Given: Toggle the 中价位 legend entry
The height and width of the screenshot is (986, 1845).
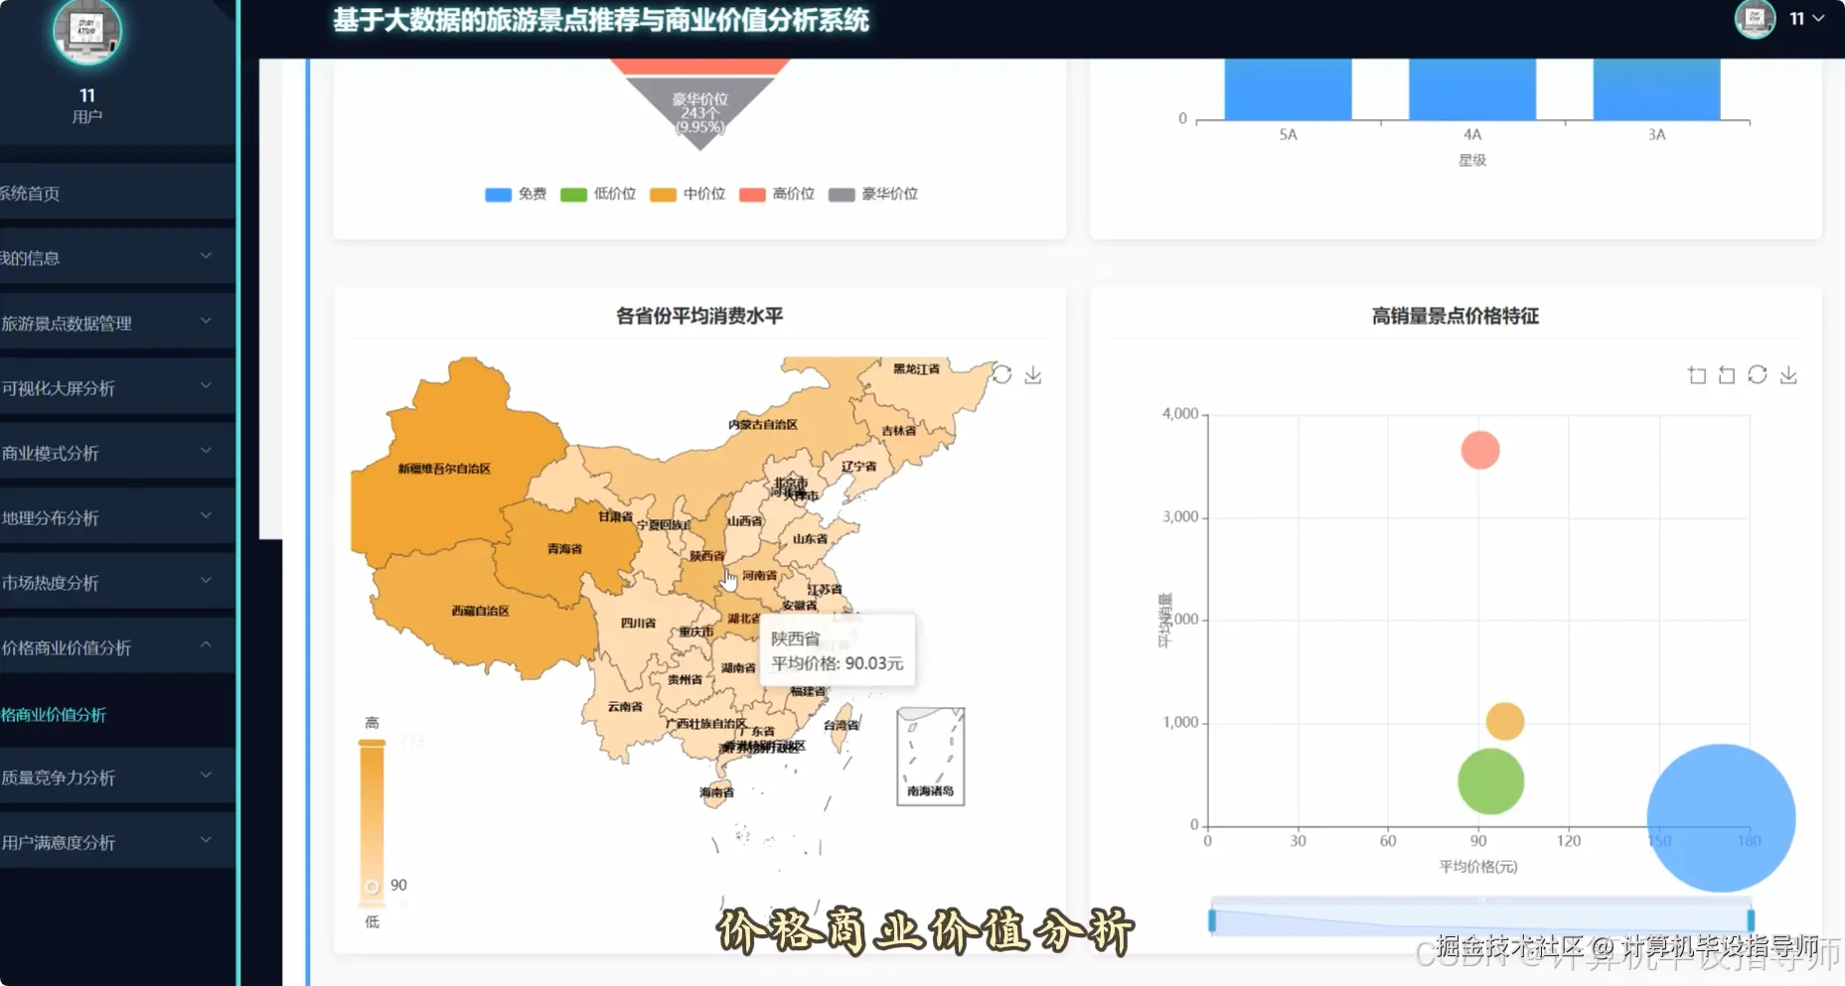Looking at the screenshot, I should pos(688,194).
